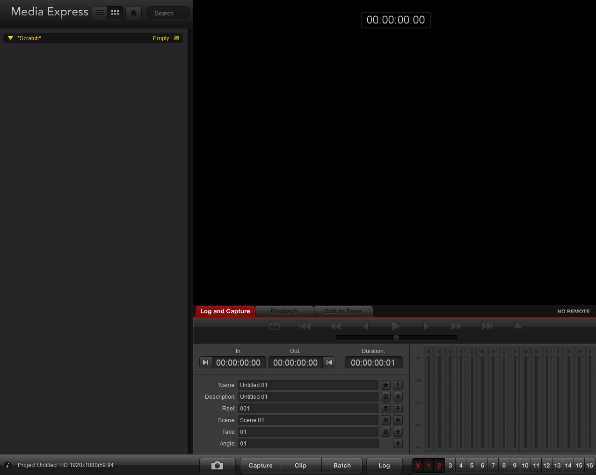Toggle Description clapper icon

(x=386, y=397)
